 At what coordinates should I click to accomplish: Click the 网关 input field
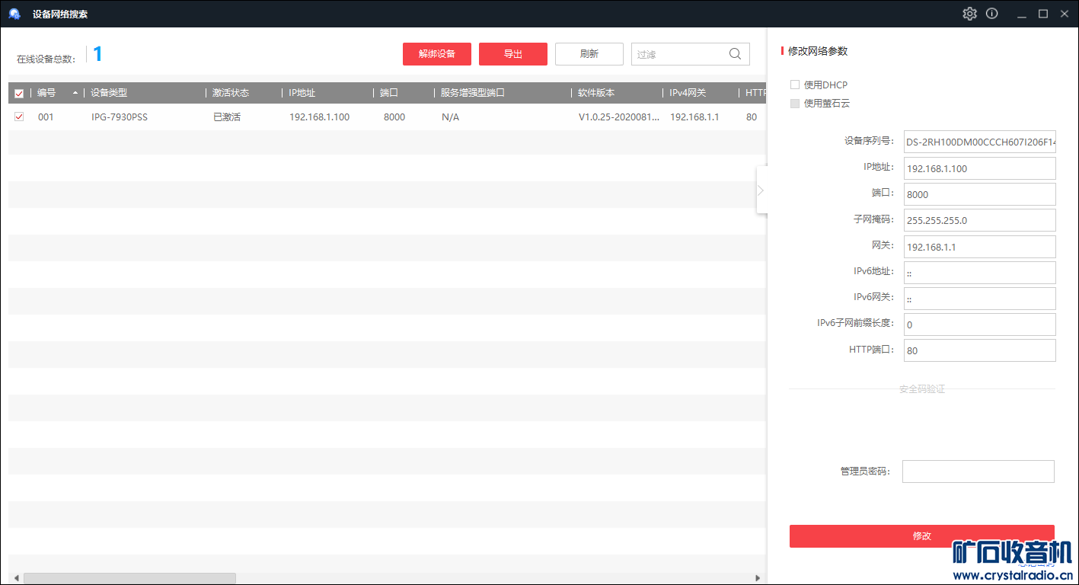pos(980,247)
